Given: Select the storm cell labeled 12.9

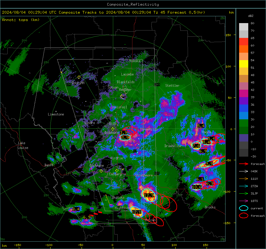Looking at the screenshot, I should (x=149, y=195).
